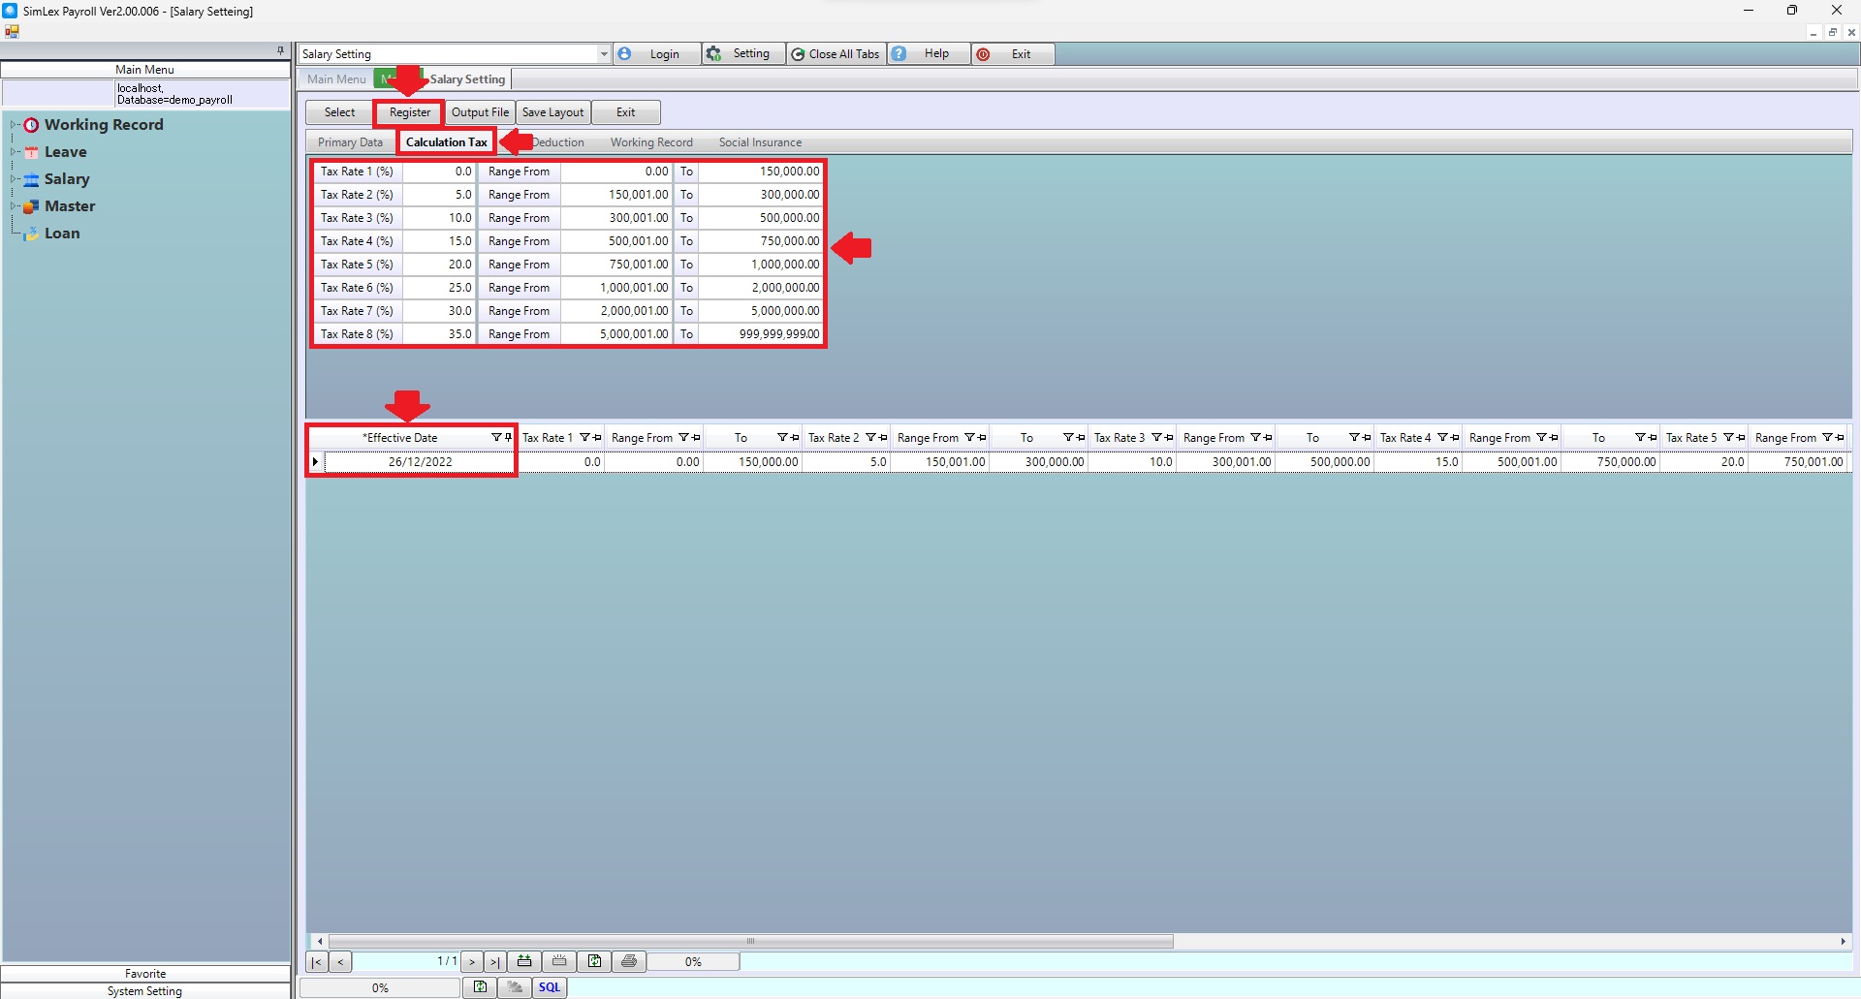Click the horizontal scrollbar thumb of grid
This screenshot has height=999, width=1861.
(x=750, y=941)
